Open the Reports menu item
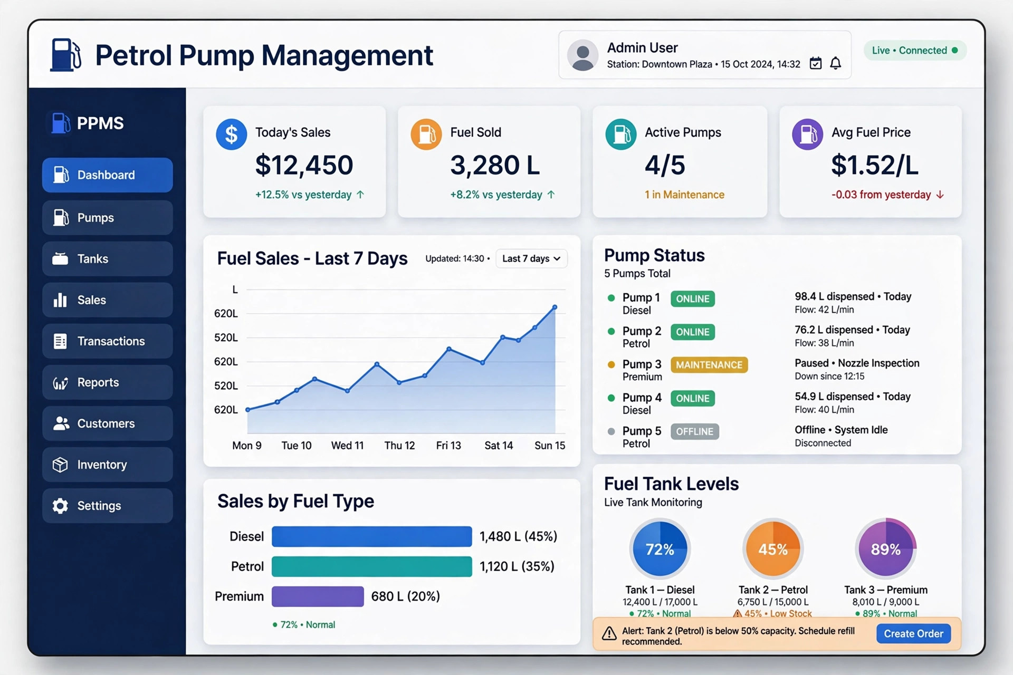 (x=108, y=382)
